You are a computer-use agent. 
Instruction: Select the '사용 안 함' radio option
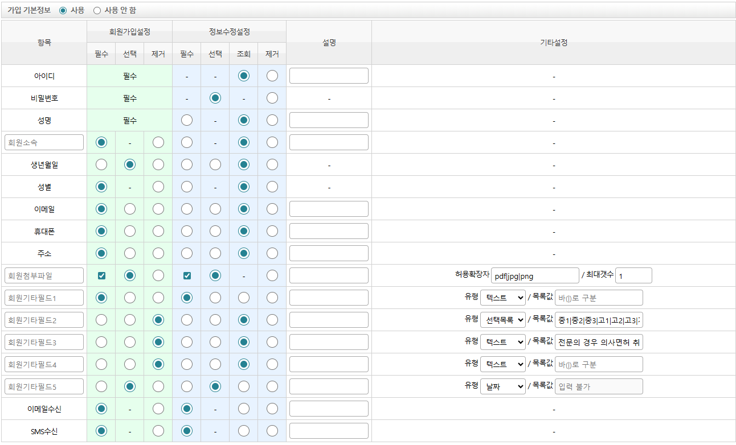97,10
